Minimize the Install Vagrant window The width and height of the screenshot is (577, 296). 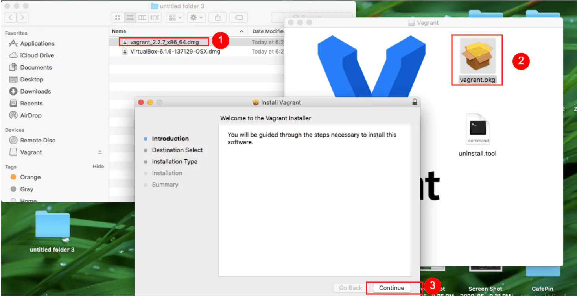click(150, 102)
